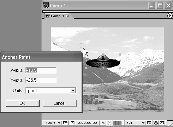The width and height of the screenshot is (173, 127).
Task: Click the small box on Comp 1 tab
Action: pos(67,16)
